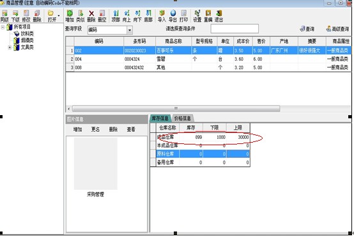Collapse the 所有项目 tree root
Image resolution: width=354 pixels, height=236 pixels.
tap(3, 27)
